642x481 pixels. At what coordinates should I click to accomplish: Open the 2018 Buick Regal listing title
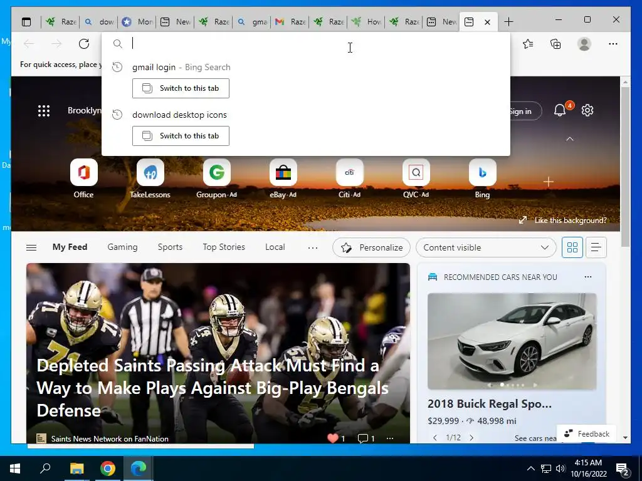tap(489, 404)
